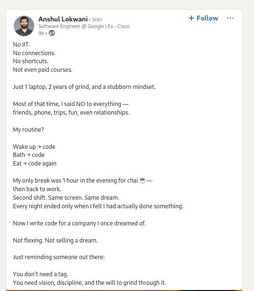Screen dimensions: 254x291
Task: Click "Now I write code for a company" sentence
Action: [x=79, y=223]
